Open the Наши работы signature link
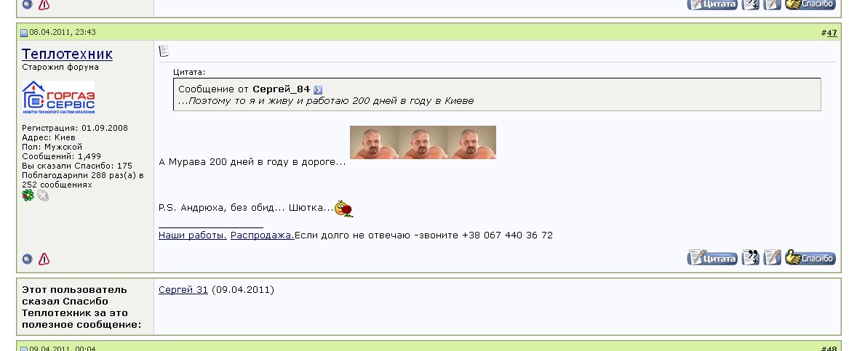 [193, 235]
